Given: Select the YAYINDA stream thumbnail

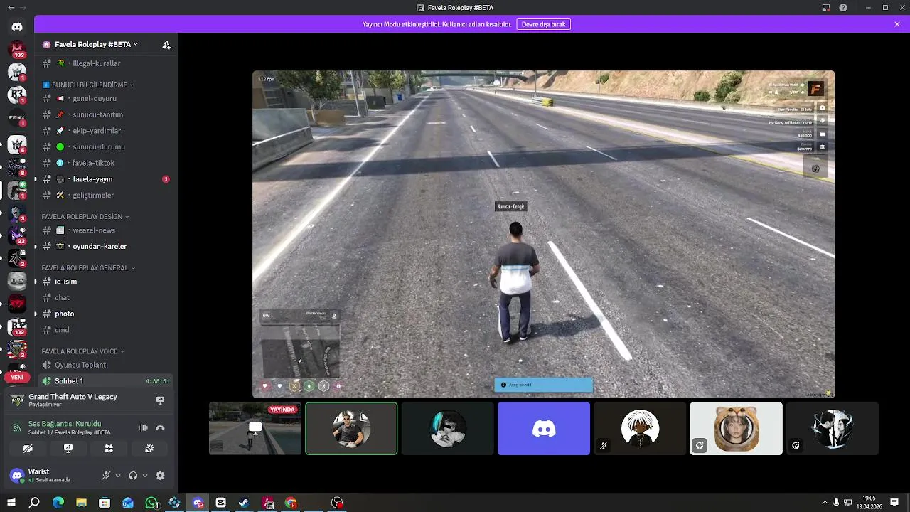Looking at the screenshot, I should [255, 428].
